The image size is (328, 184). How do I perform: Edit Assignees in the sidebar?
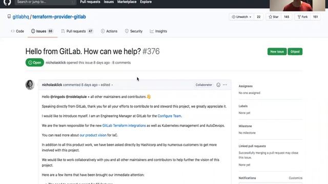pos(245,86)
